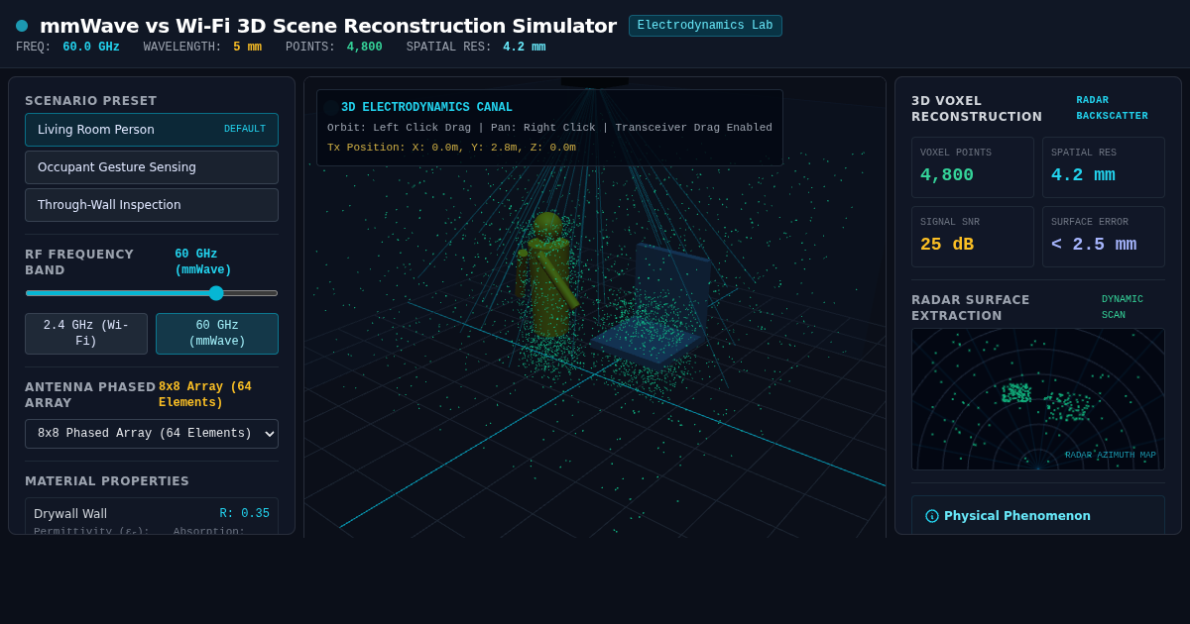Click the Dynamic Scan label
The height and width of the screenshot is (624, 1190).
1123,307
